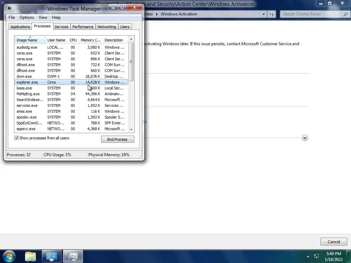Viewport: 351px width, 263px height.
Task: Click the Task Manager taskbar icon
Action: click(x=73, y=256)
